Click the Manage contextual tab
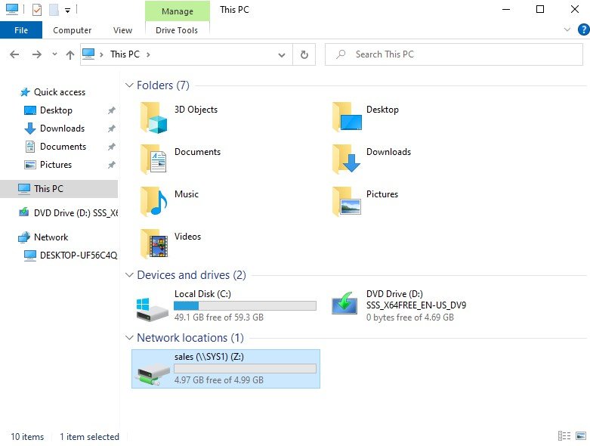Viewport: 590px width, 446px height. coord(178,11)
